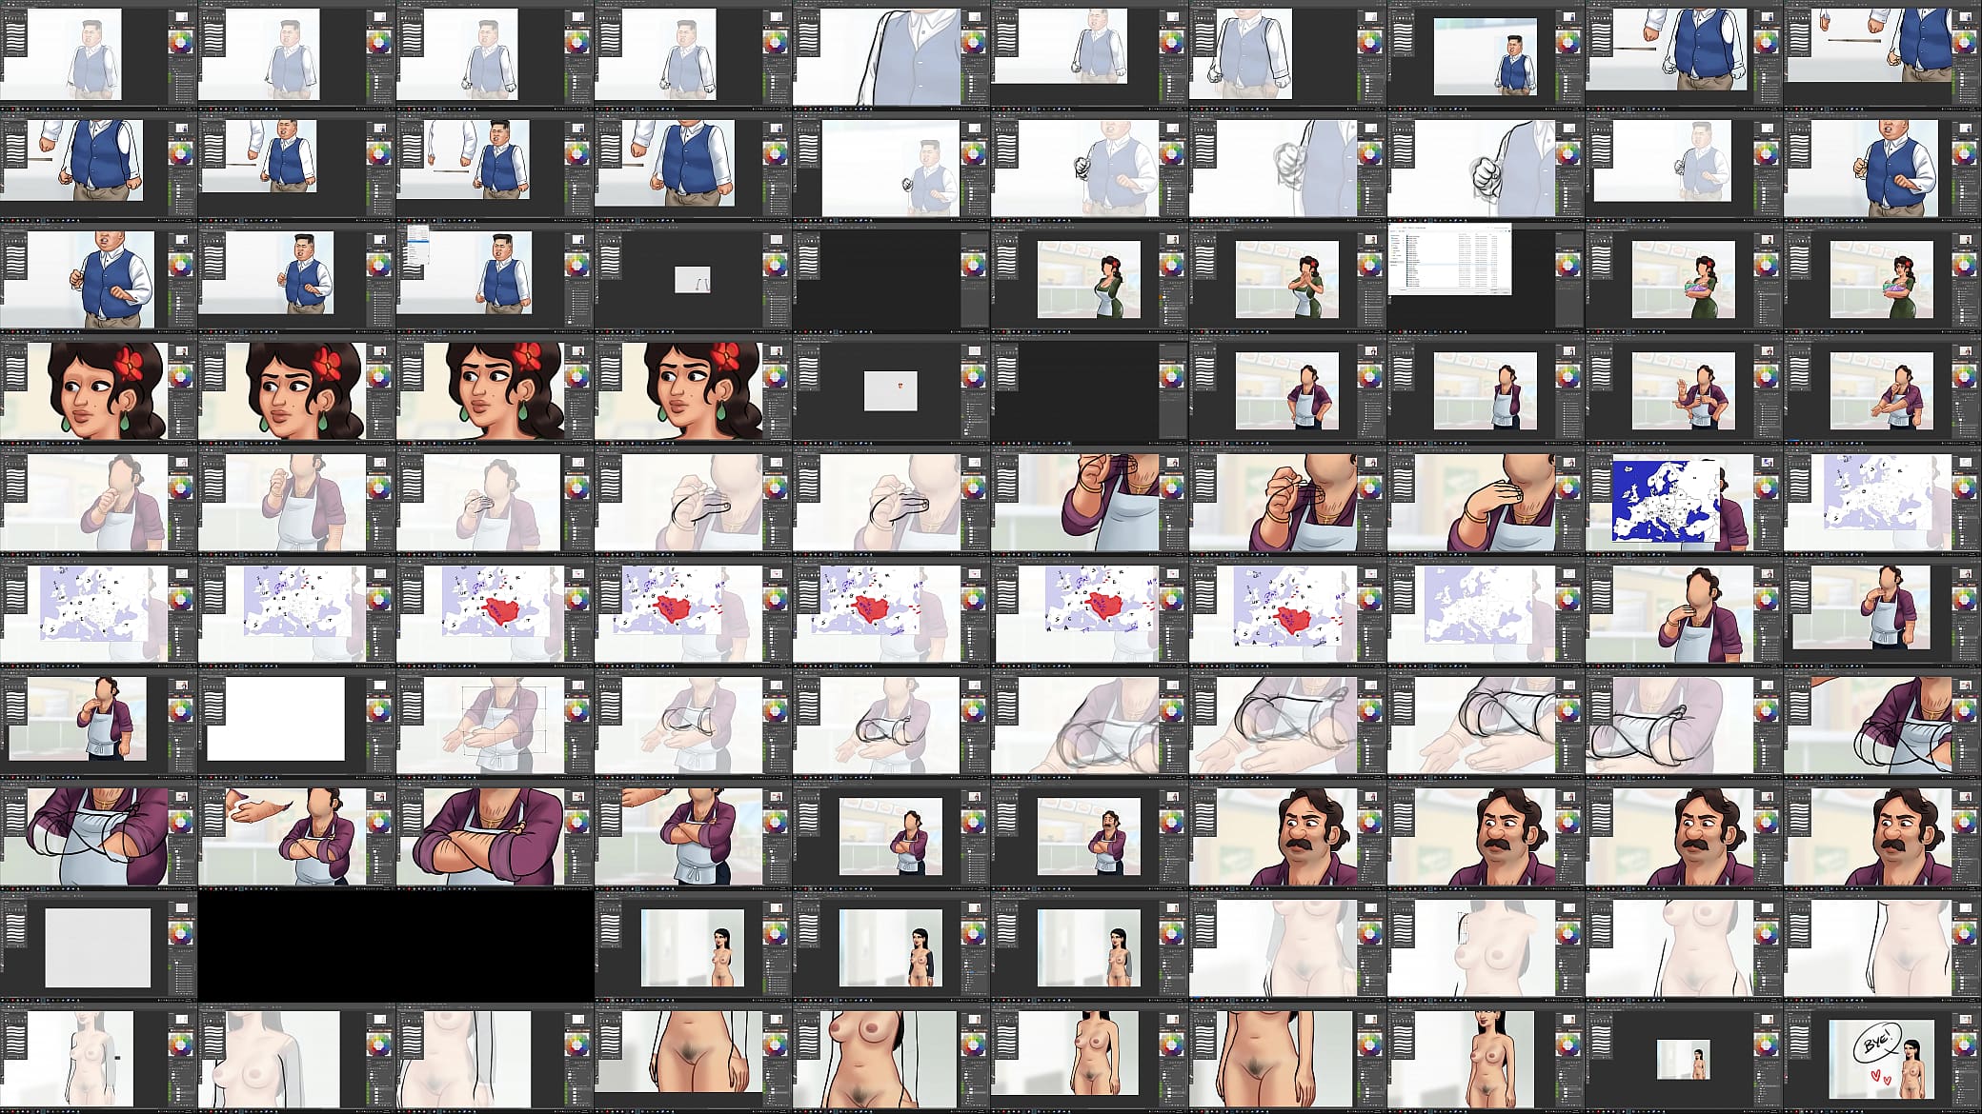The height and width of the screenshot is (1114, 1982).
Task: Open the tiny zoomed-out canvas frame before "BYE!"
Action: click(1685, 1058)
